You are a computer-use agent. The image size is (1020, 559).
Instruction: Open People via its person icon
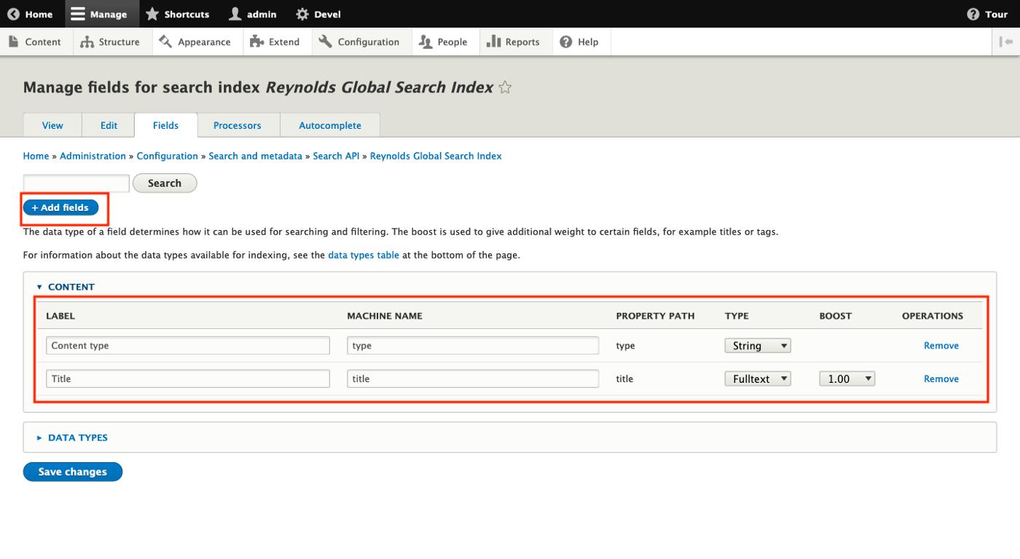point(426,41)
